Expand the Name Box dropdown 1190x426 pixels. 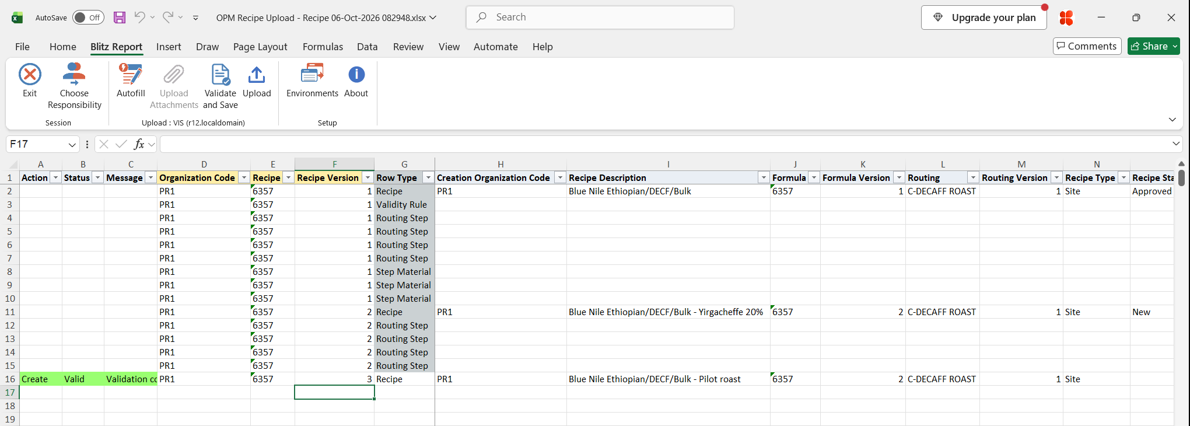72,144
